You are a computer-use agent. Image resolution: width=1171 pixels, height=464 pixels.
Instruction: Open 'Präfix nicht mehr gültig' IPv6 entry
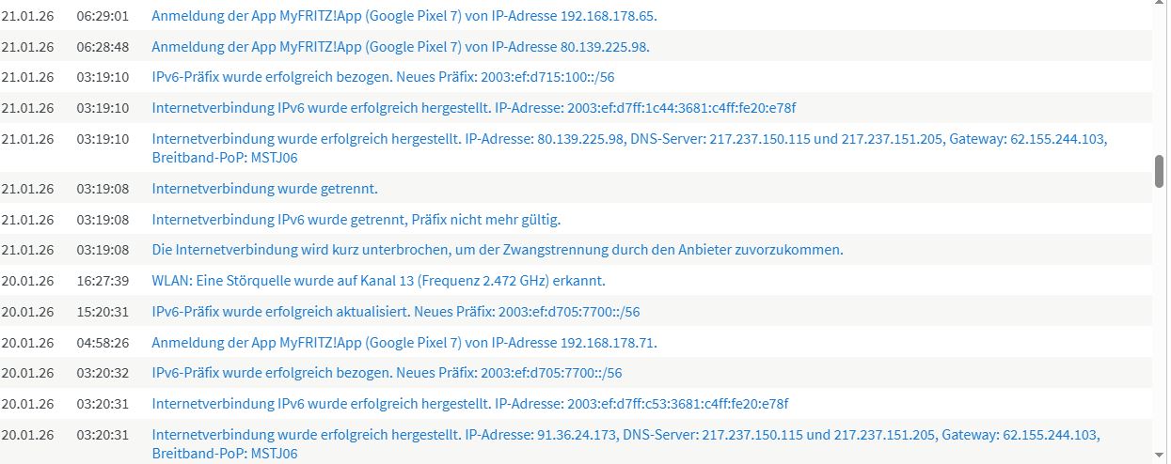pos(356,220)
